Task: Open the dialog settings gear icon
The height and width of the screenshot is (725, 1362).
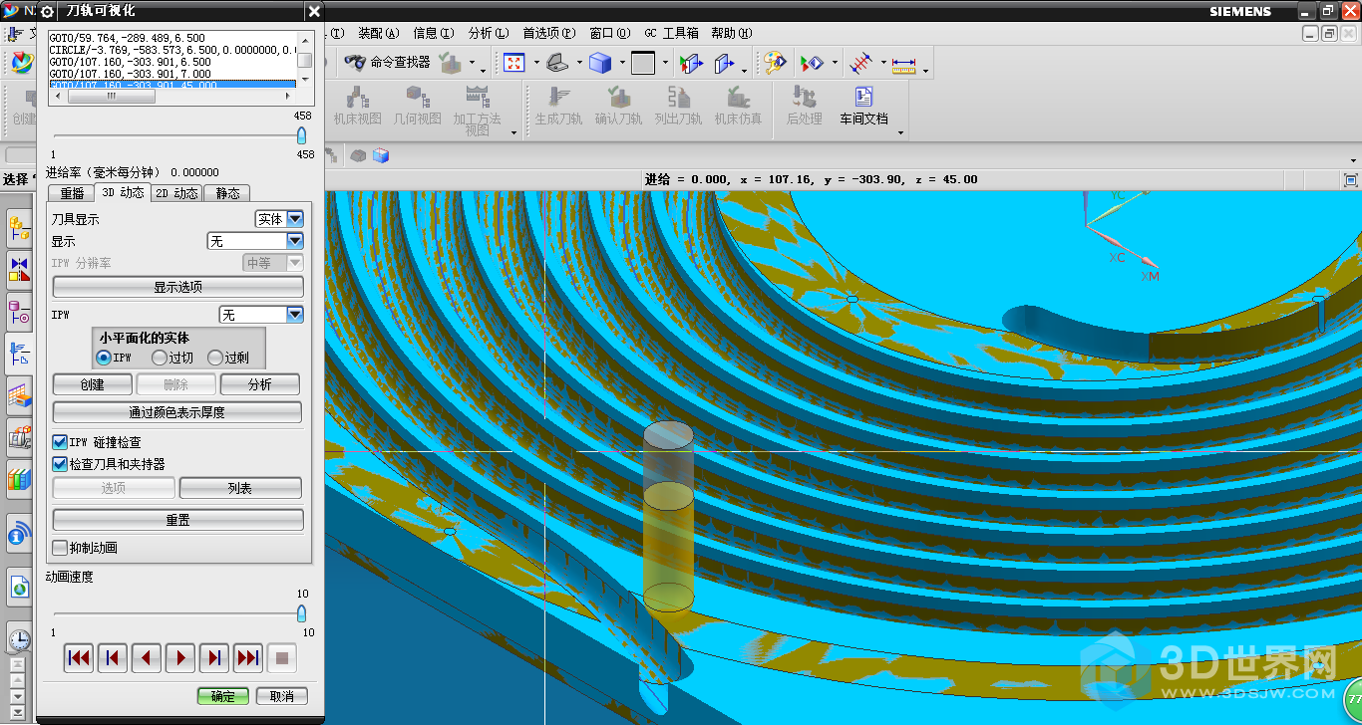Action: (x=47, y=11)
